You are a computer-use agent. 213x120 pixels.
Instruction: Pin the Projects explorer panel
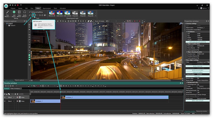coord(24,21)
